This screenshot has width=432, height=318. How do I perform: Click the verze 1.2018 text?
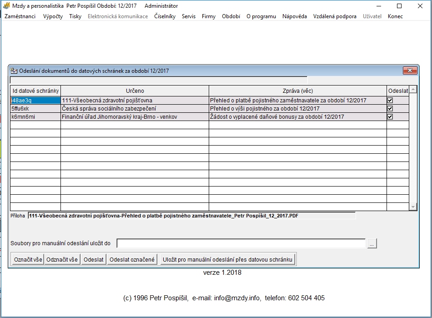coord(222,273)
